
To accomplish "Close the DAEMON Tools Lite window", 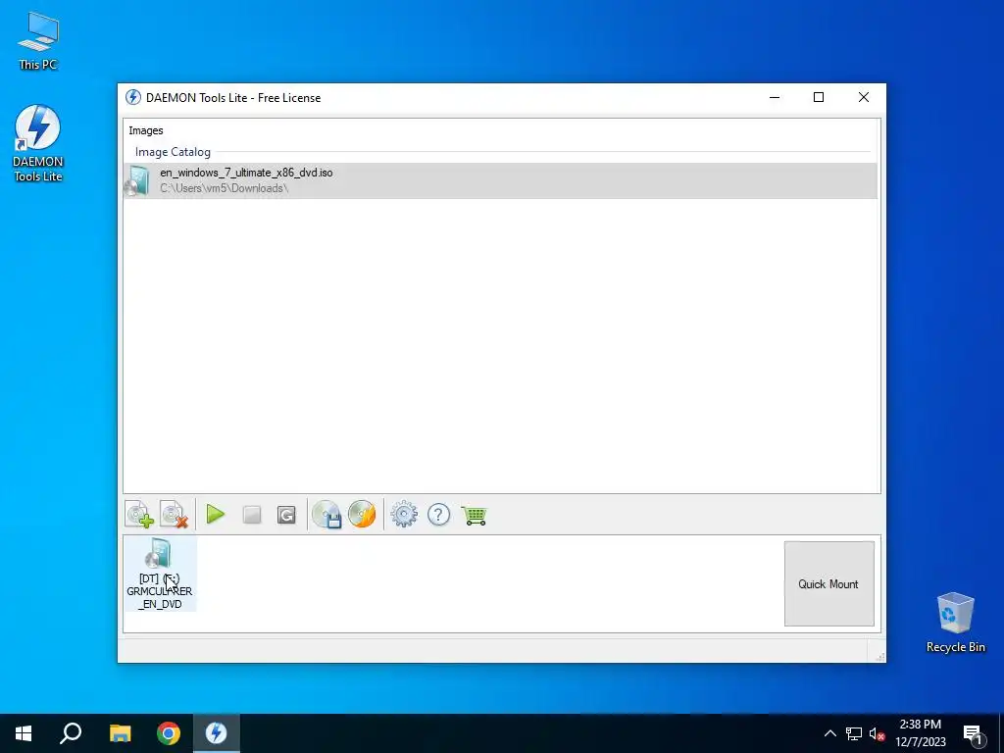I will [x=863, y=97].
